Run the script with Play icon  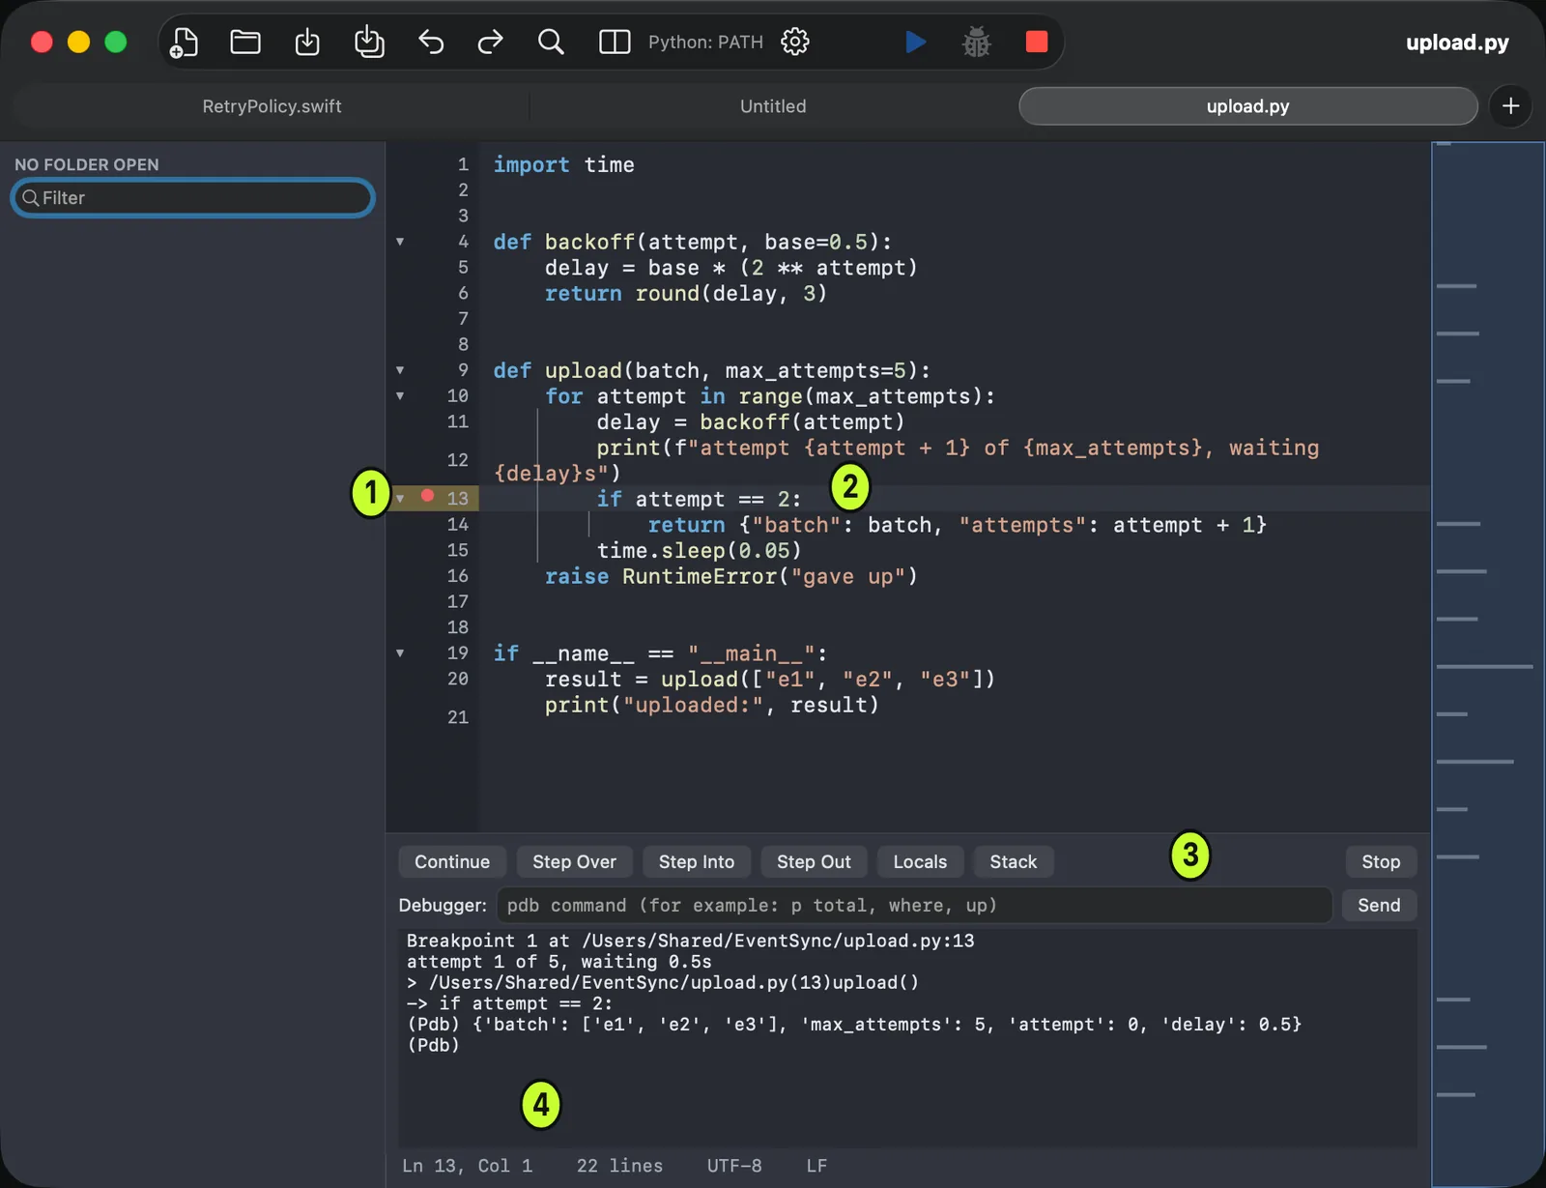tap(916, 42)
